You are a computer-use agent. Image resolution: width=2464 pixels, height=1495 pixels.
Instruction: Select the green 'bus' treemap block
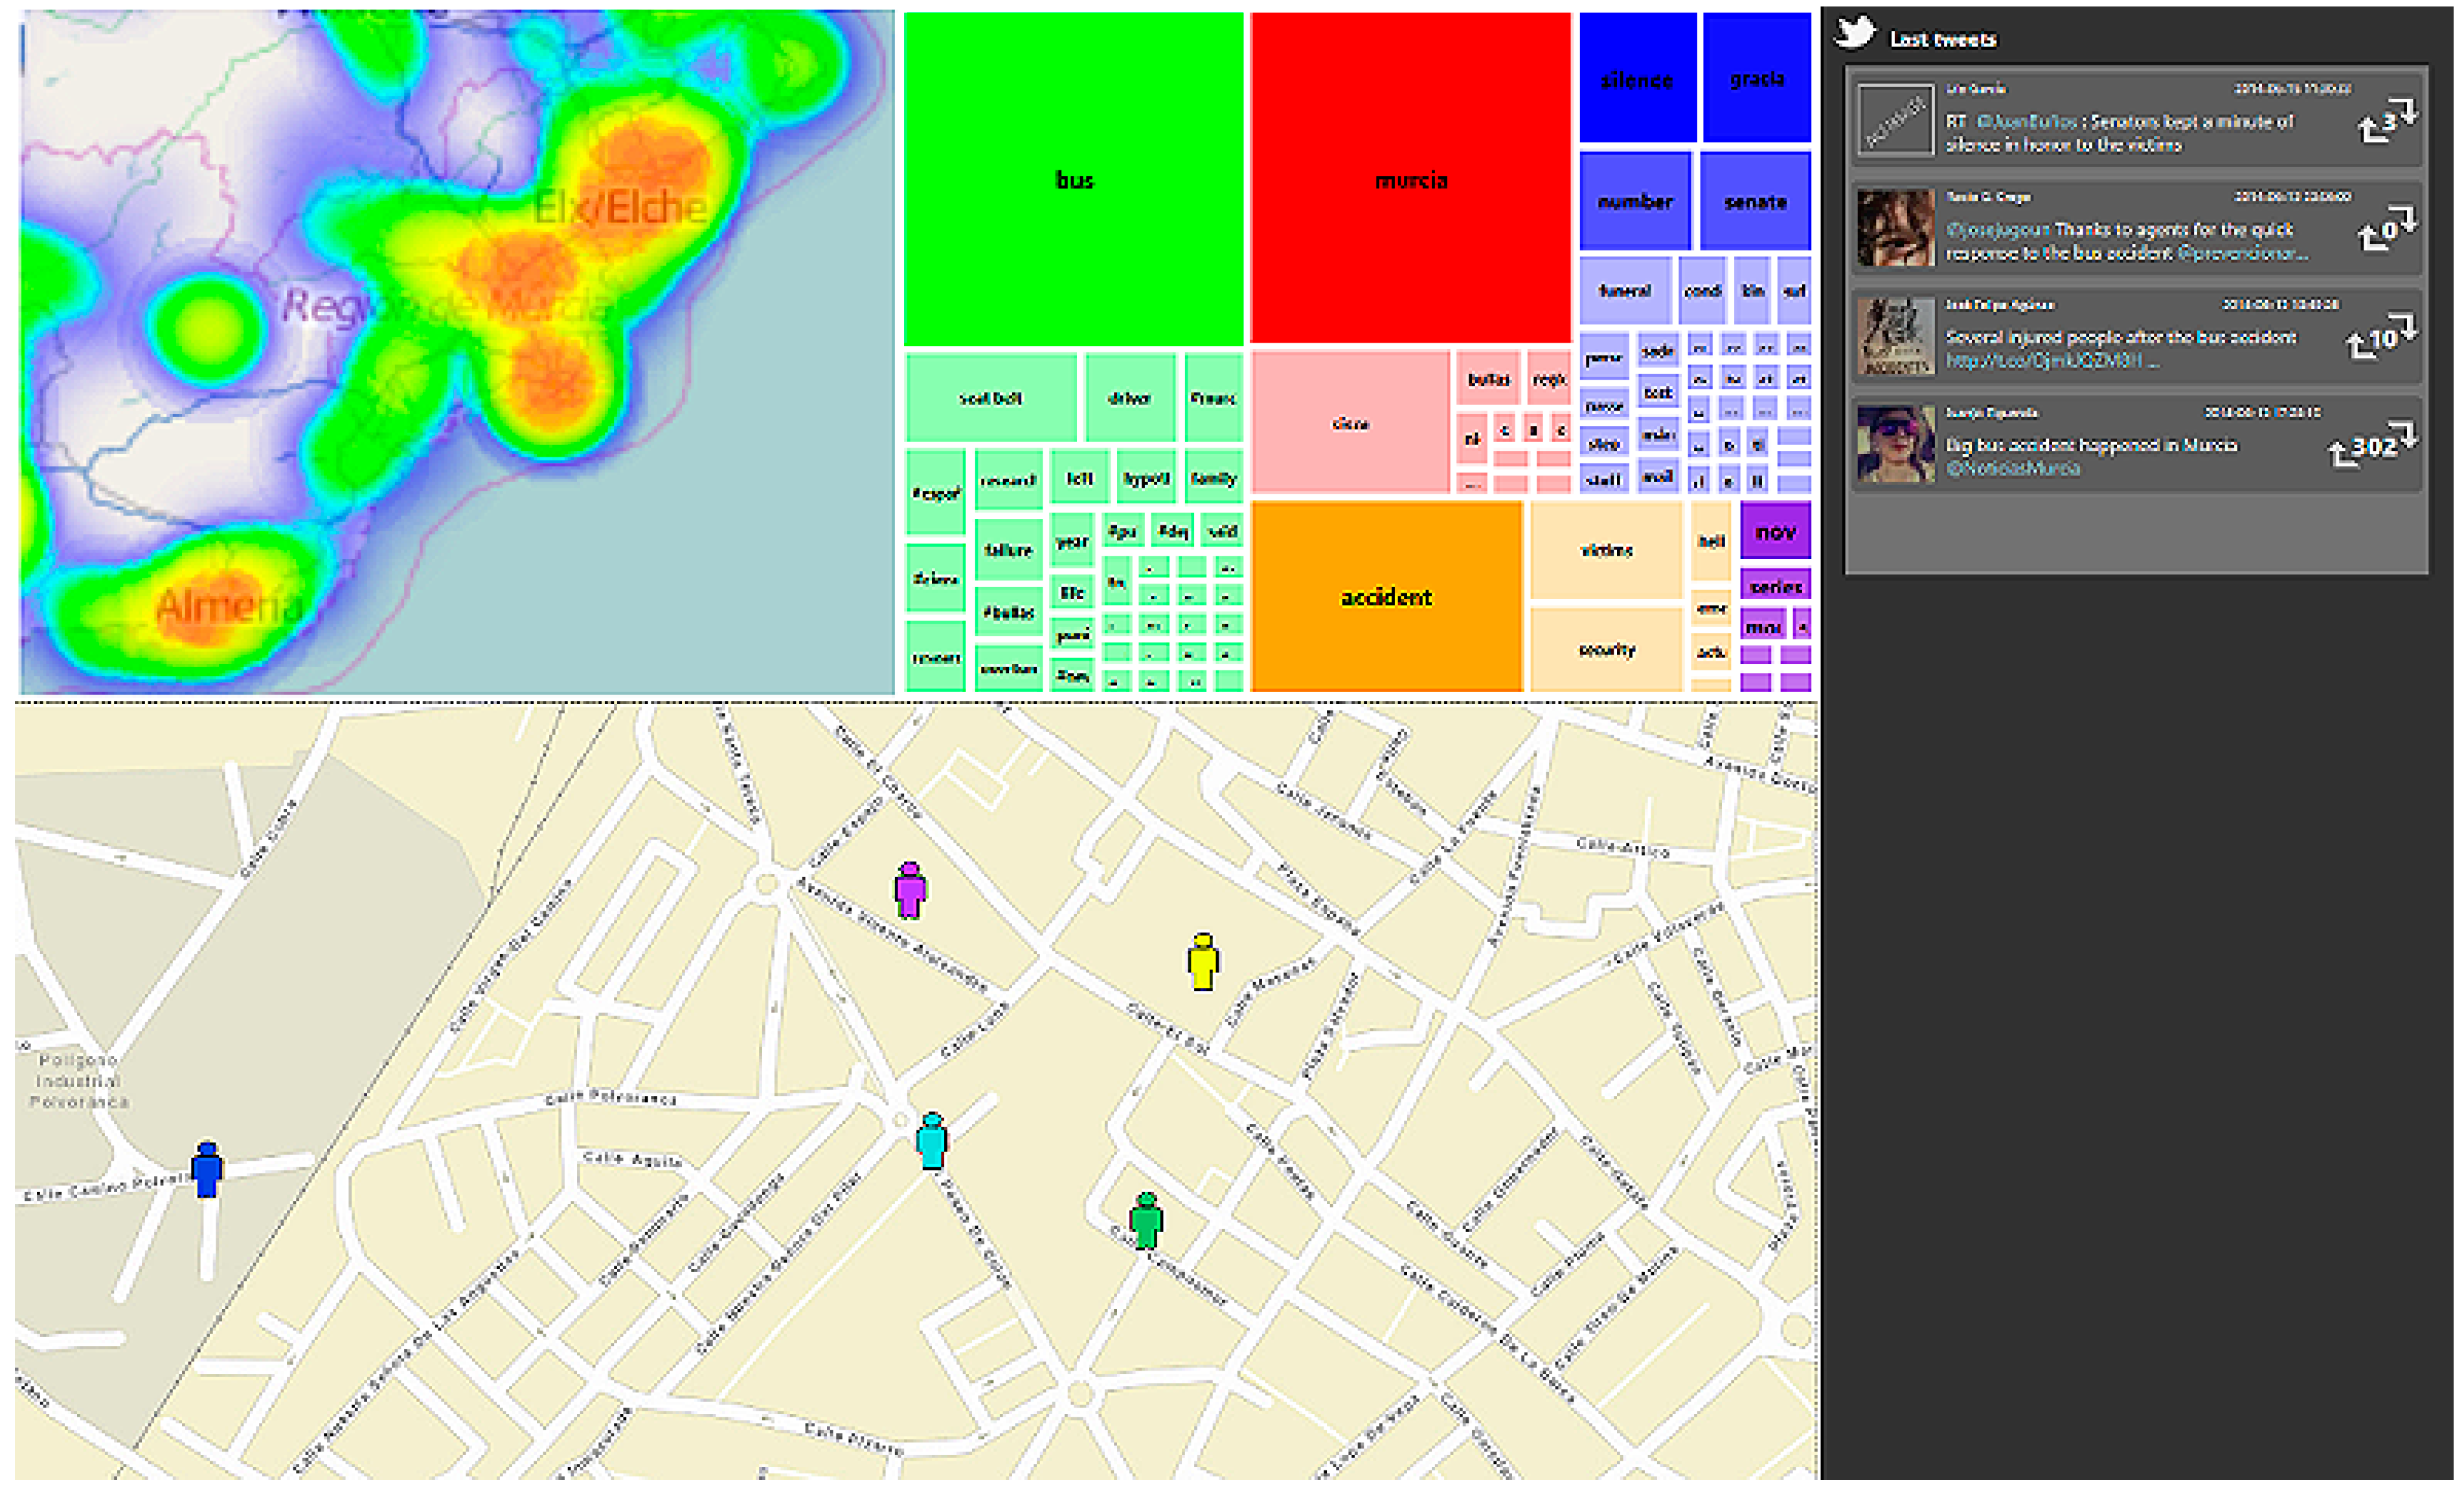1073,180
